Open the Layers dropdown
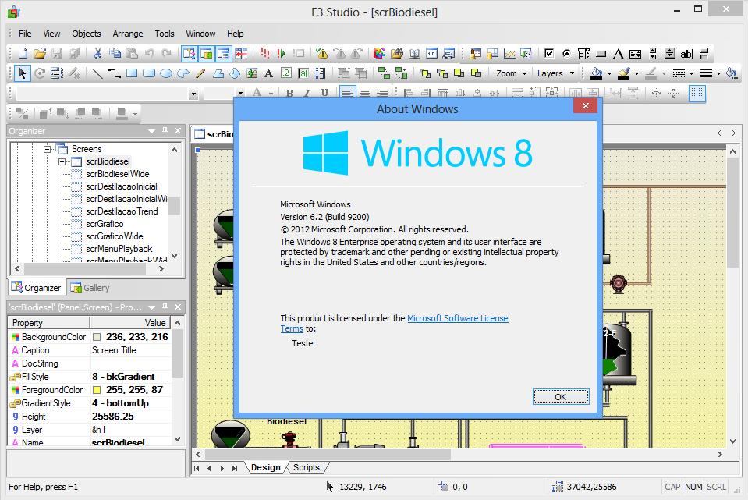Screen dimensions: 748x500 coord(558,73)
